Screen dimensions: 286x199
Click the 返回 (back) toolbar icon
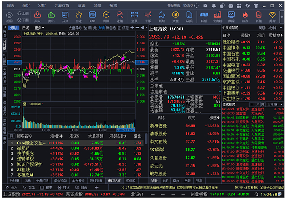click(x=9, y=17)
